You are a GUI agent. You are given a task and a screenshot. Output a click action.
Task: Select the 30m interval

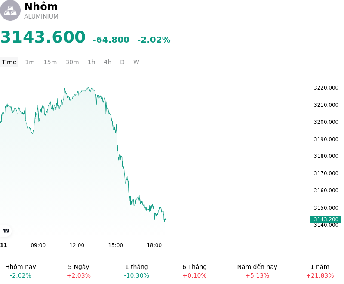click(x=72, y=62)
